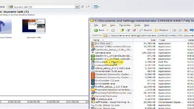This screenshot has width=194, height=109.
Task: Click the 0:01:00.00 timeline marker
Action: pos(72,102)
